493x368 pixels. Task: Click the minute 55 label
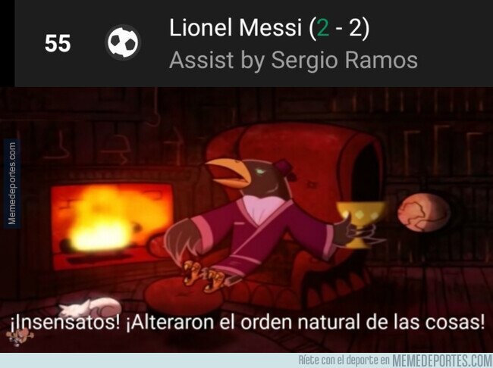[58, 43]
